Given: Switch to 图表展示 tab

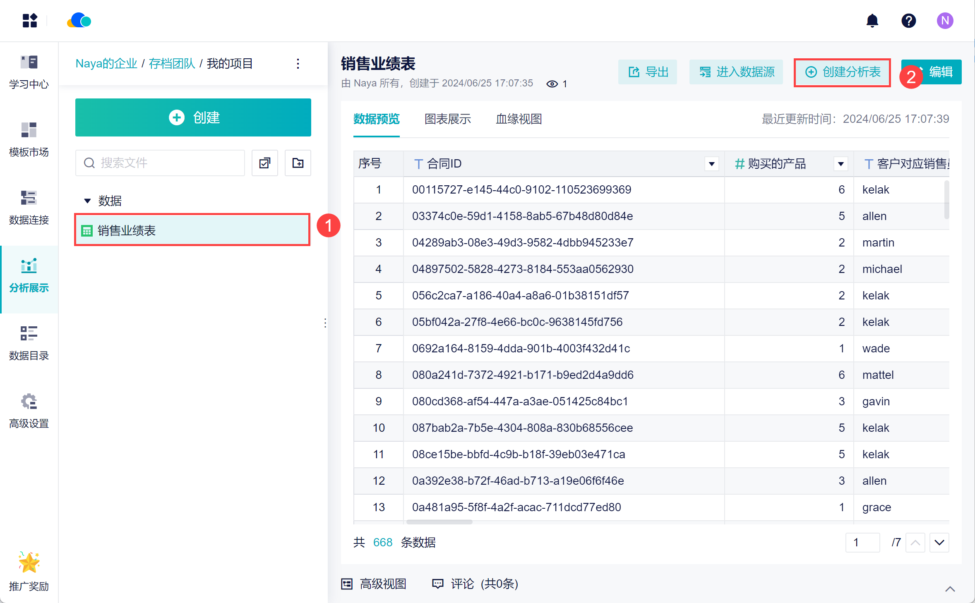Looking at the screenshot, I should click(447, 119).
